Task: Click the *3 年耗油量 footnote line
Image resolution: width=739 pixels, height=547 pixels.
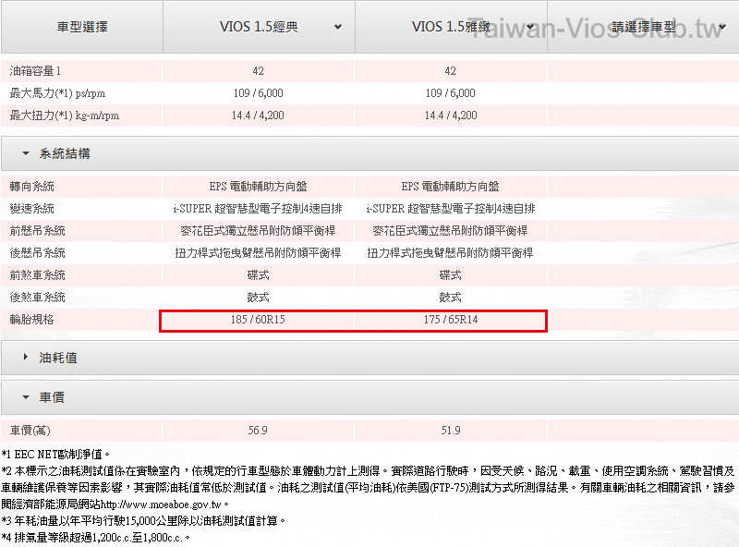Action: click(x=143, y=521)
